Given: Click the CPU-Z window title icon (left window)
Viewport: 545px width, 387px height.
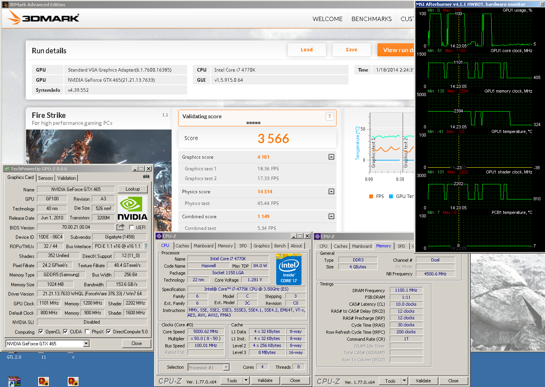Looking at the screenshot, I should click(159, 236).
